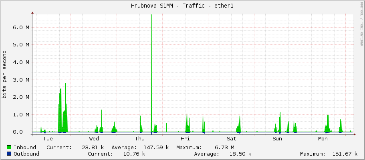Screen dimensions: 365x160
Task: Click the '5.0 M' y-axis label
Action: [21, 45]
